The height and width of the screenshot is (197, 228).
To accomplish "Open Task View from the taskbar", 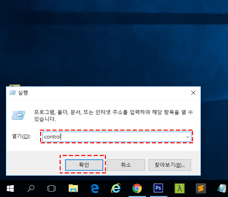I will pyautogui.click(x=51, y=188).
